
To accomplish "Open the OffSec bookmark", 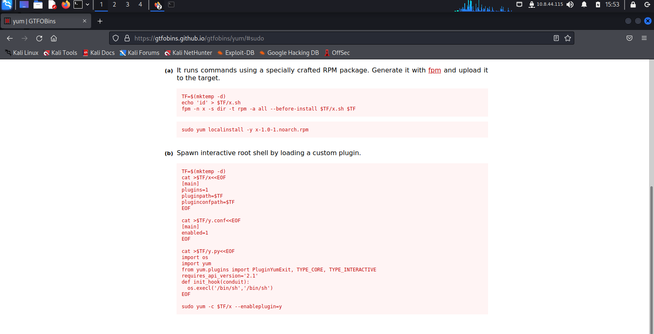I will pos(337,53).
